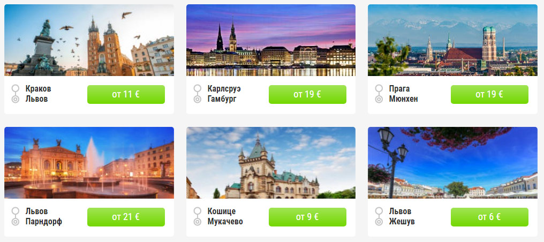
Task: Click the 'Кошице Мукачево' route text
Action: click(x=225, y=217)
